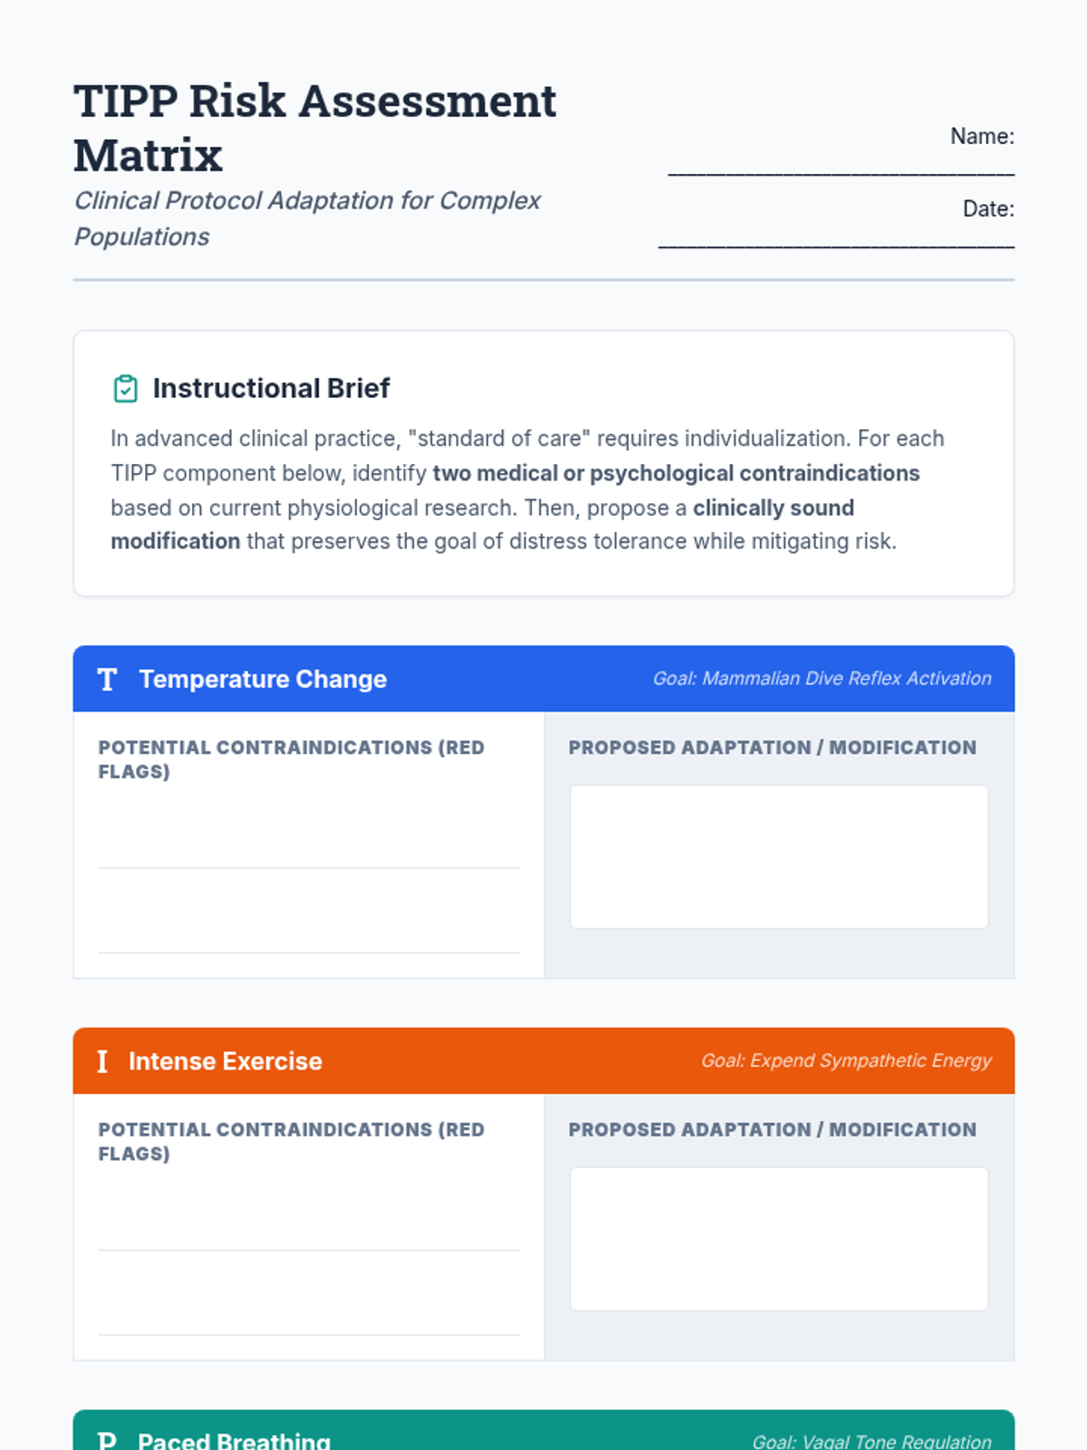Viewport: 1087px width, 1450px height.
Task: Select the Paced Breathing section title
Action: [234, 1441]
